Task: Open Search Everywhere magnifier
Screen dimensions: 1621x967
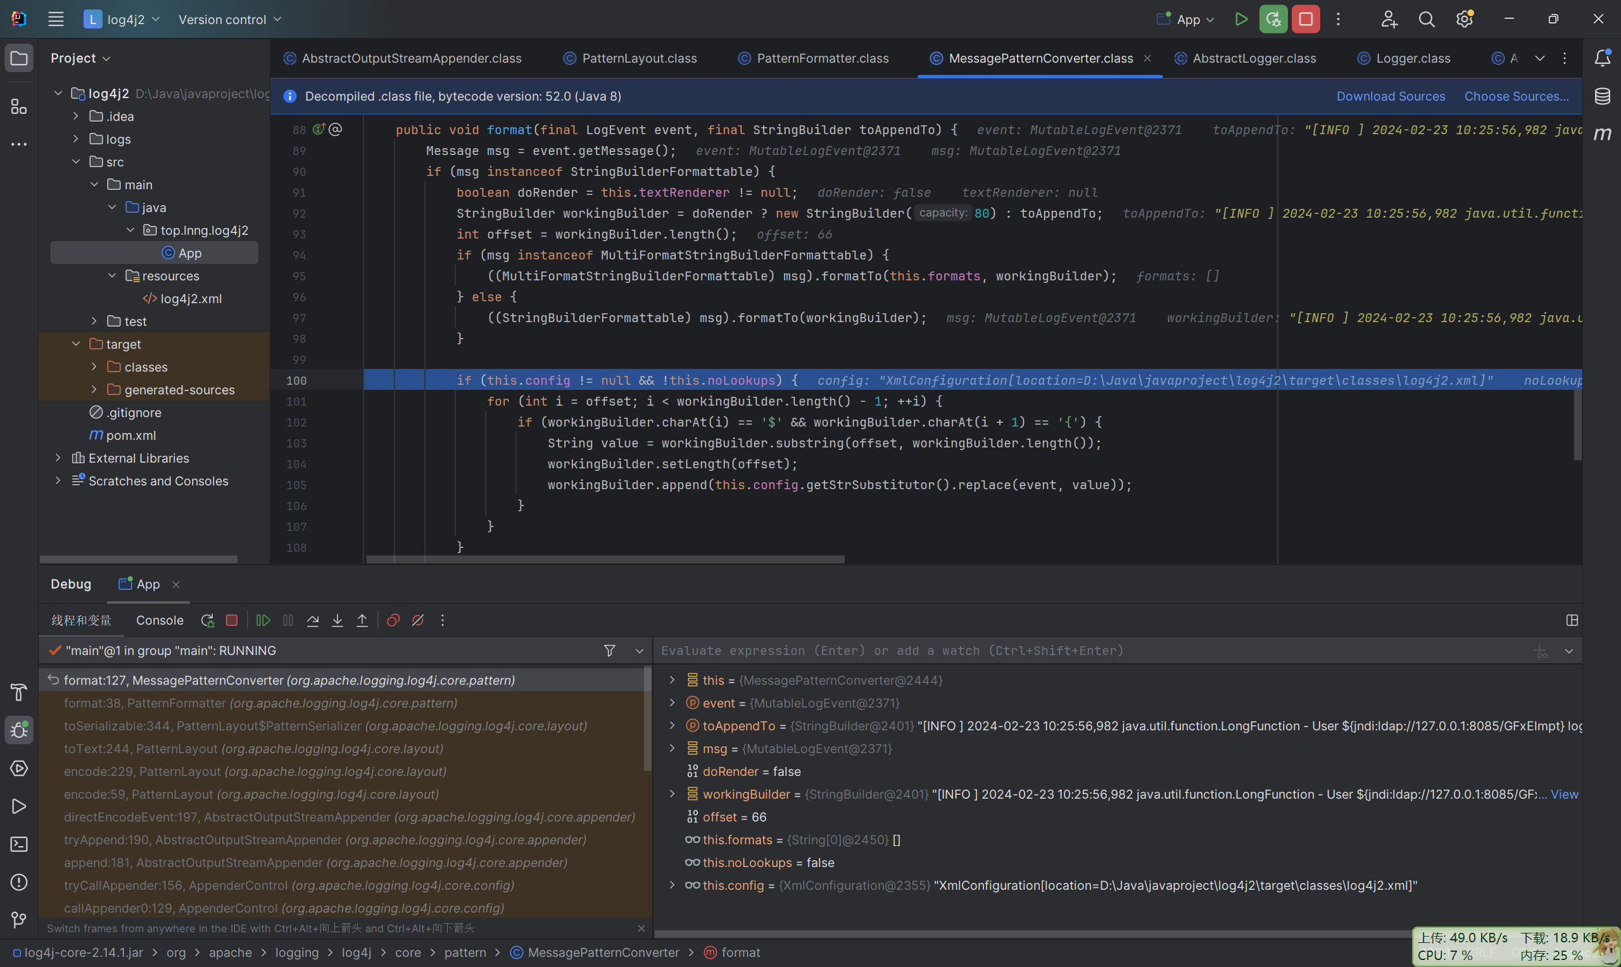Action: pyautogui.click(x=1427, y=20)
